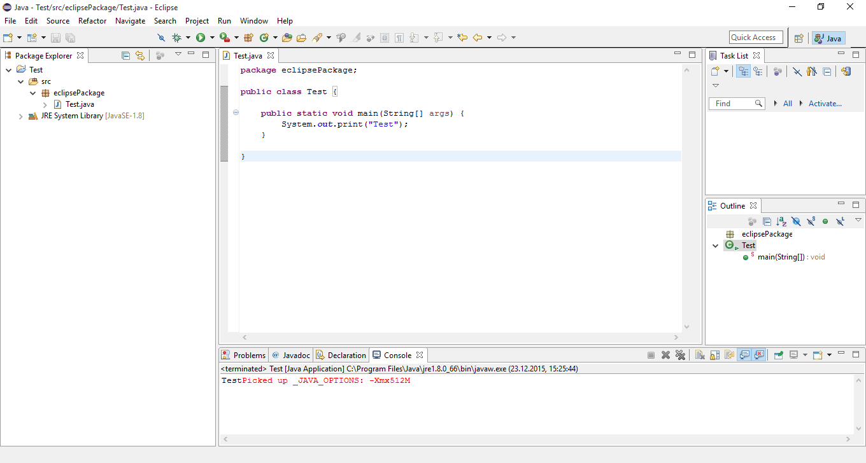866x463 pixels.
Task: Open the Source menu
Action: pyautogui.click(x=58, y=21)
